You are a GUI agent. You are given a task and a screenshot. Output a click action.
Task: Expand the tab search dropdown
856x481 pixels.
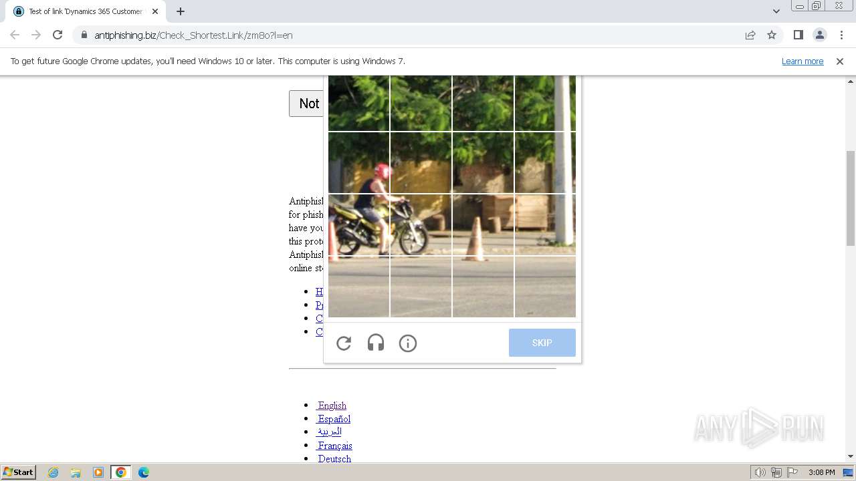pyautogui.click(x=776, y=11)
